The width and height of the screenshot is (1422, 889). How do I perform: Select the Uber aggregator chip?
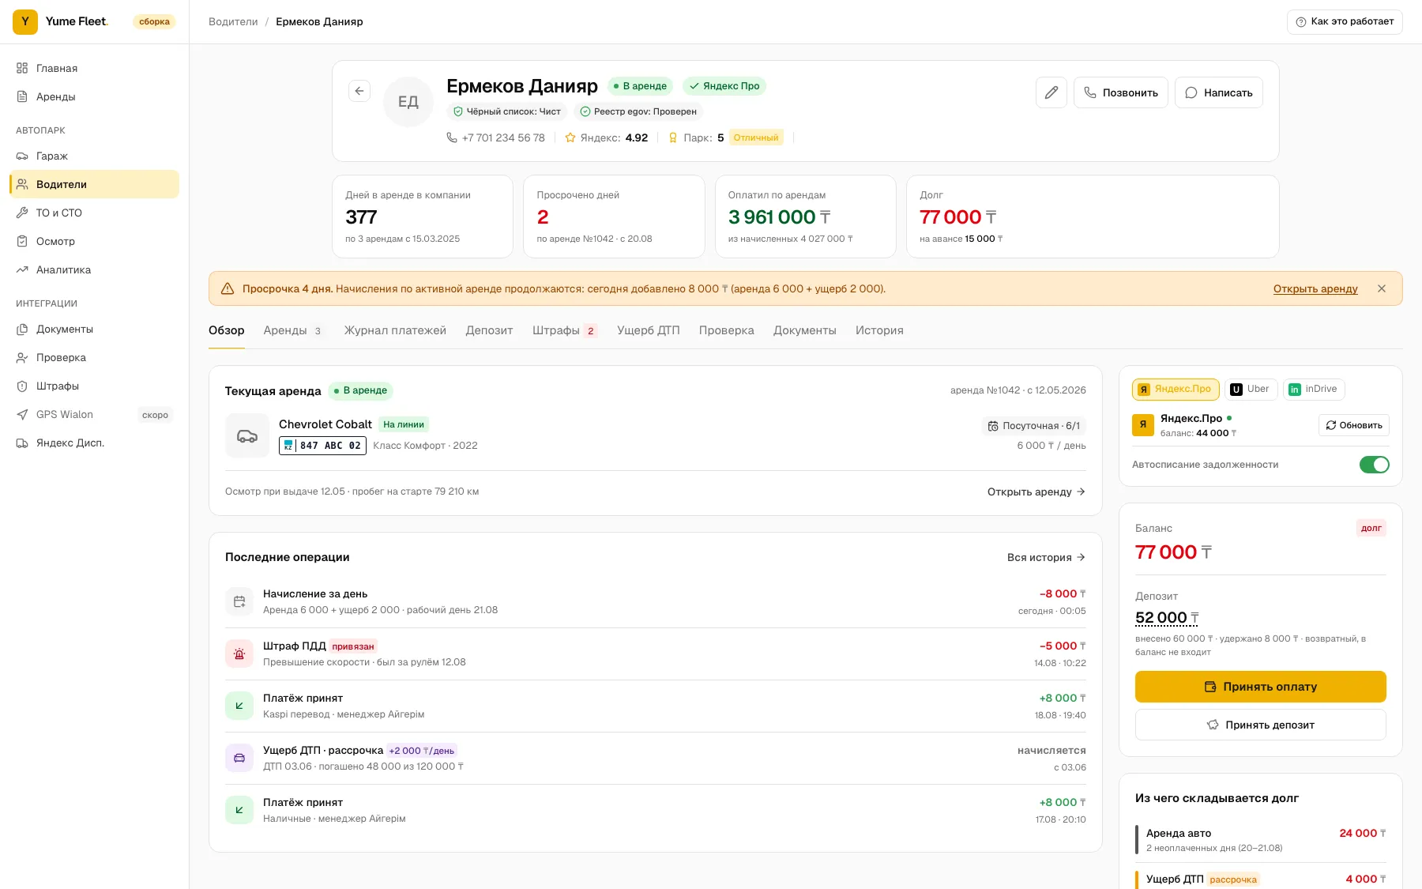tap(1251, 389)
